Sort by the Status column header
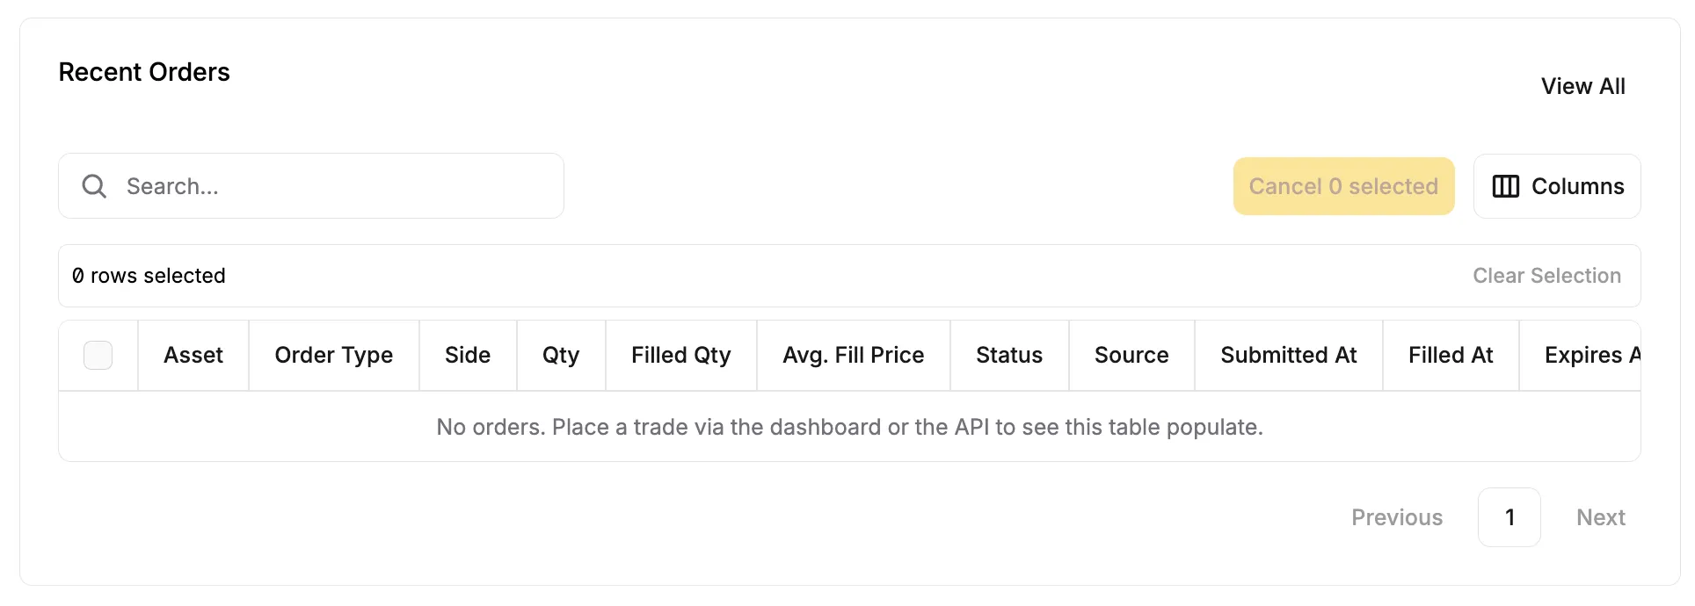Image resolution: width=1695 pixels, height=606 pixels. coord(1009,355)
